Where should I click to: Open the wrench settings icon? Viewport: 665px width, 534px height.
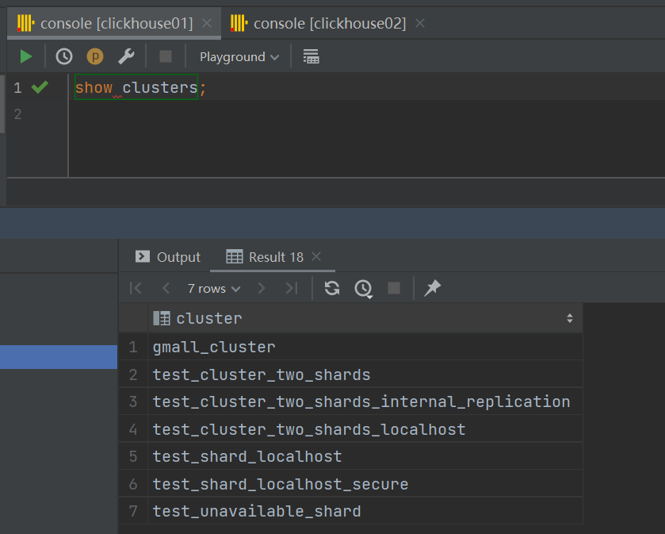coord(126,56)
